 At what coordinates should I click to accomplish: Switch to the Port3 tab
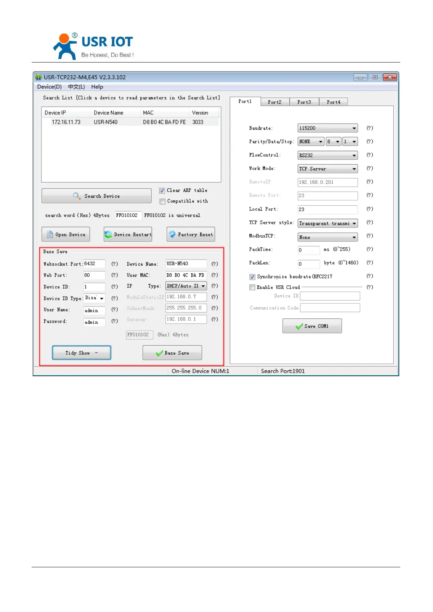pos(304,102)
